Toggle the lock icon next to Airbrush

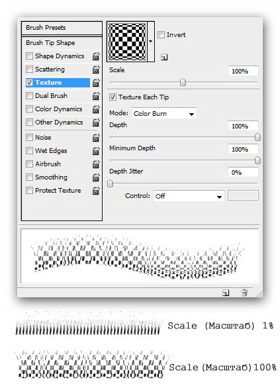tap(96, 164)
